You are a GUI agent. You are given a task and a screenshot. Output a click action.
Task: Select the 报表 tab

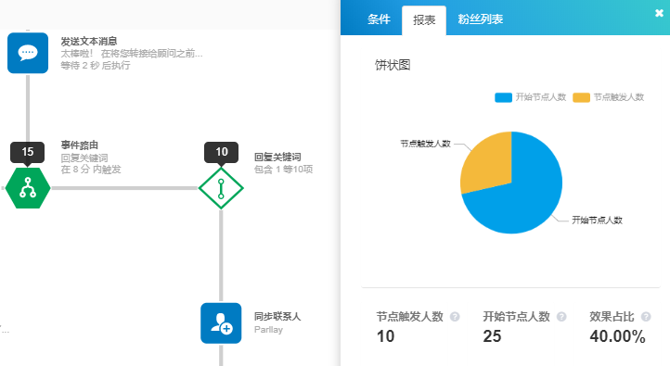pos(424,20)
